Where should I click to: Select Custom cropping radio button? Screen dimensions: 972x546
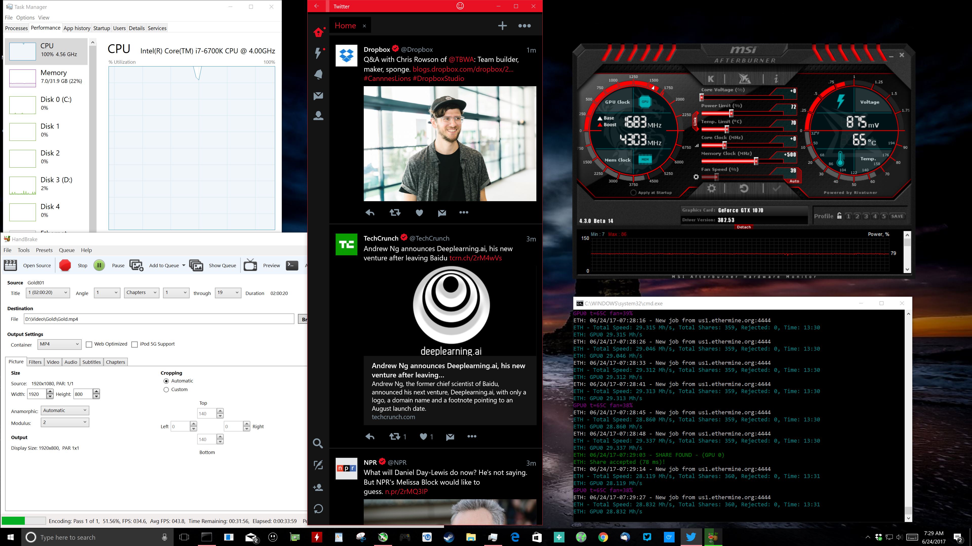[166, 390]
